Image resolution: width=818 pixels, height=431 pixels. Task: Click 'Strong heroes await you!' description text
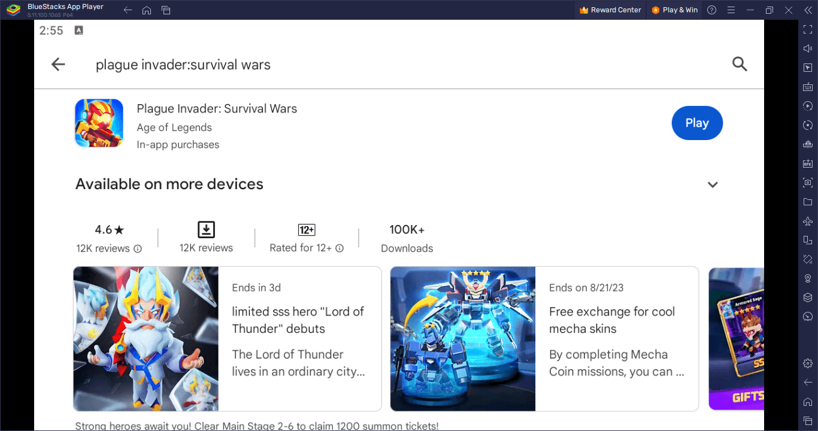(257, 426)
